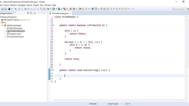Open the Search menu
Image resolution: width=189 pixels, height=106 pixels.
pyautogui.click(x=30, y=5)
